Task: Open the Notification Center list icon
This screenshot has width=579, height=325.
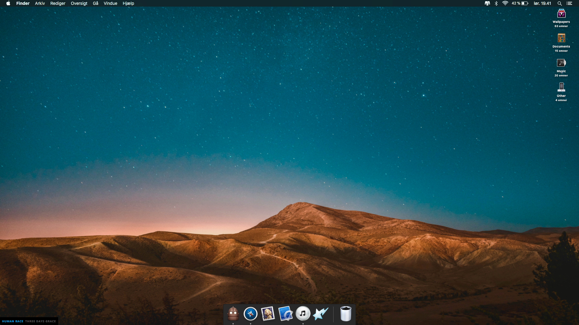Action: coord(569,3)
